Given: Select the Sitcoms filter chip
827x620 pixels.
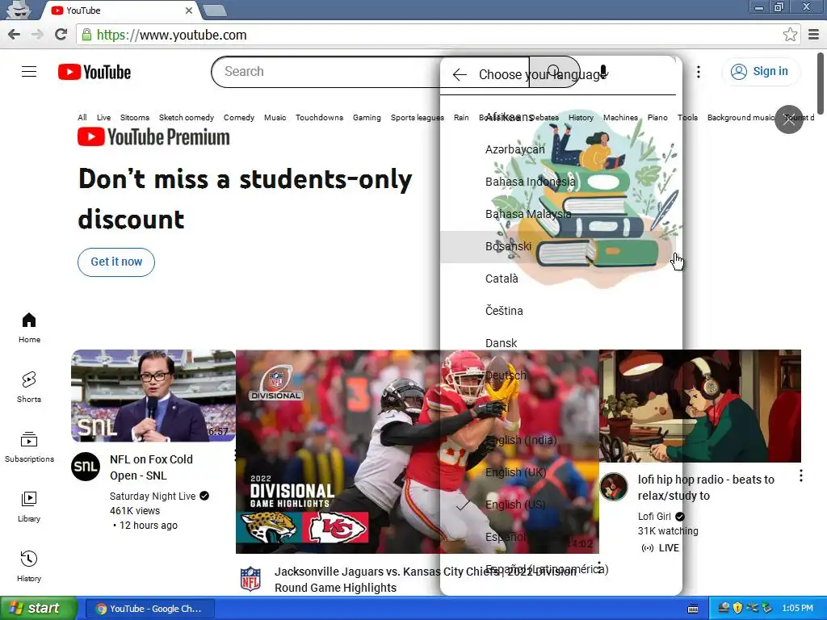Looking at the screenshot, I should coord(135,118).
